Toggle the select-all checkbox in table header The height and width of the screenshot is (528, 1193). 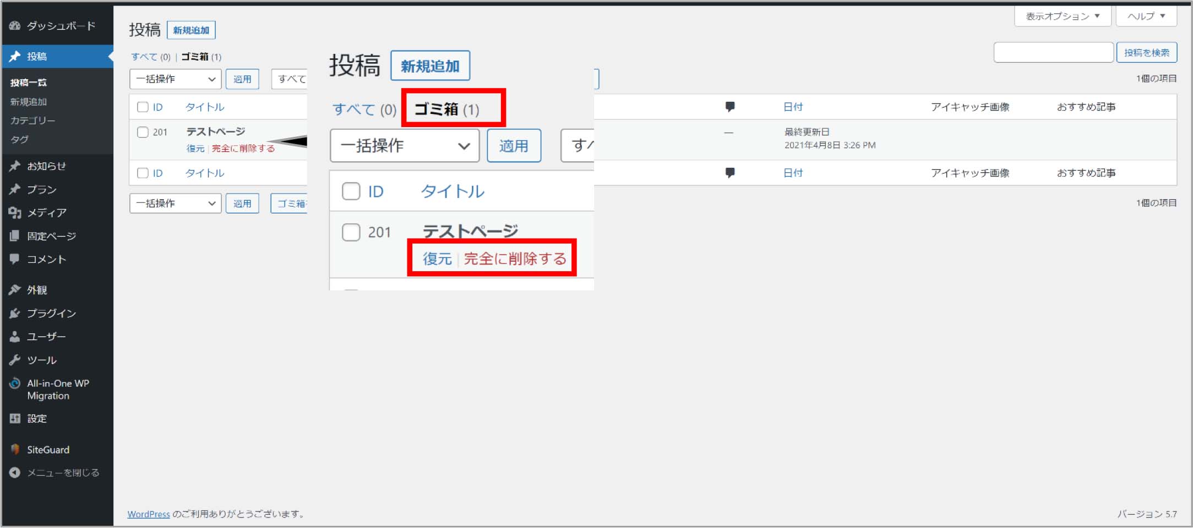[143, 107]
